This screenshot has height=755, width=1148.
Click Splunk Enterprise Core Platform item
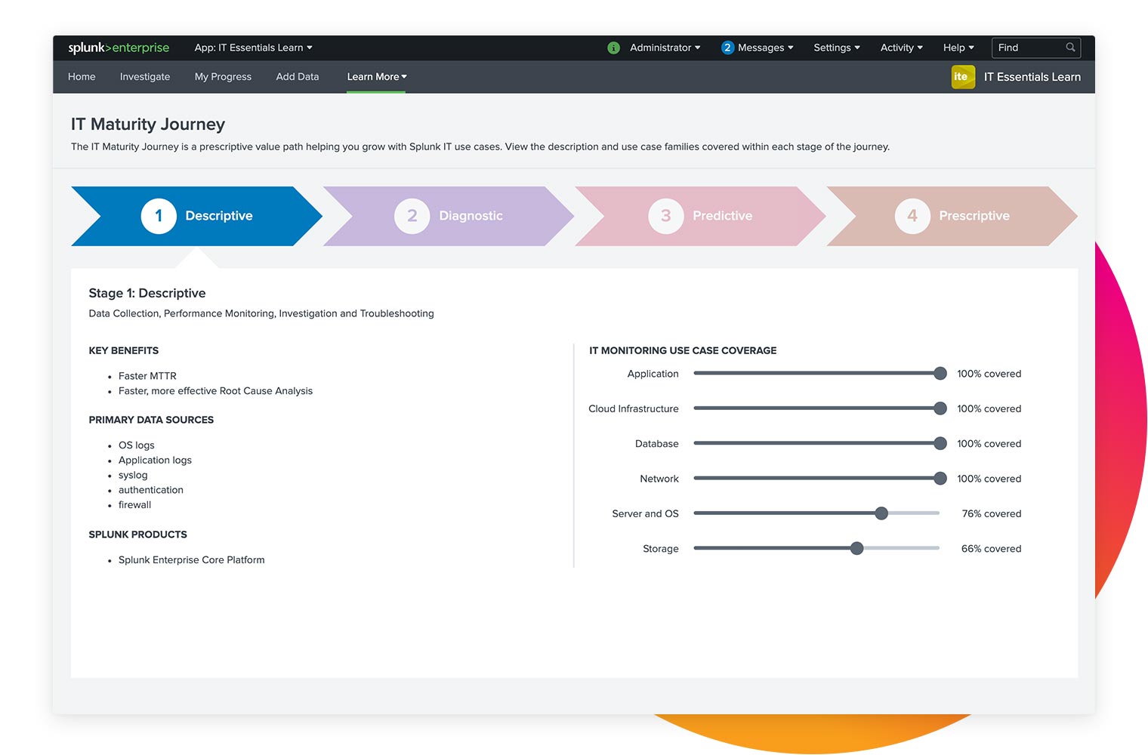tap(192, 560)
